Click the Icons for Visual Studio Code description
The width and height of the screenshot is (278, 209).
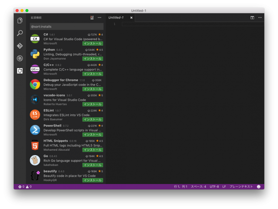pyautogui.click(x=65, y=100)
